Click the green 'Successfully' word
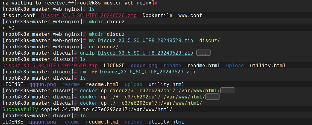Image resolution: width=312 pixels, height=125 pixels. tap(20, 109)
